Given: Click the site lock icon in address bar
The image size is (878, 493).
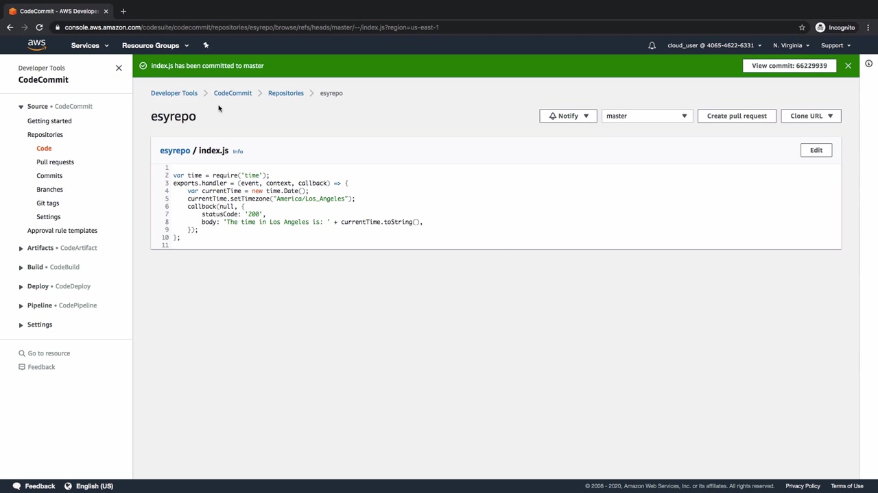Looking at the screenshot, I should pyautogui.click(x=58, y=27).
